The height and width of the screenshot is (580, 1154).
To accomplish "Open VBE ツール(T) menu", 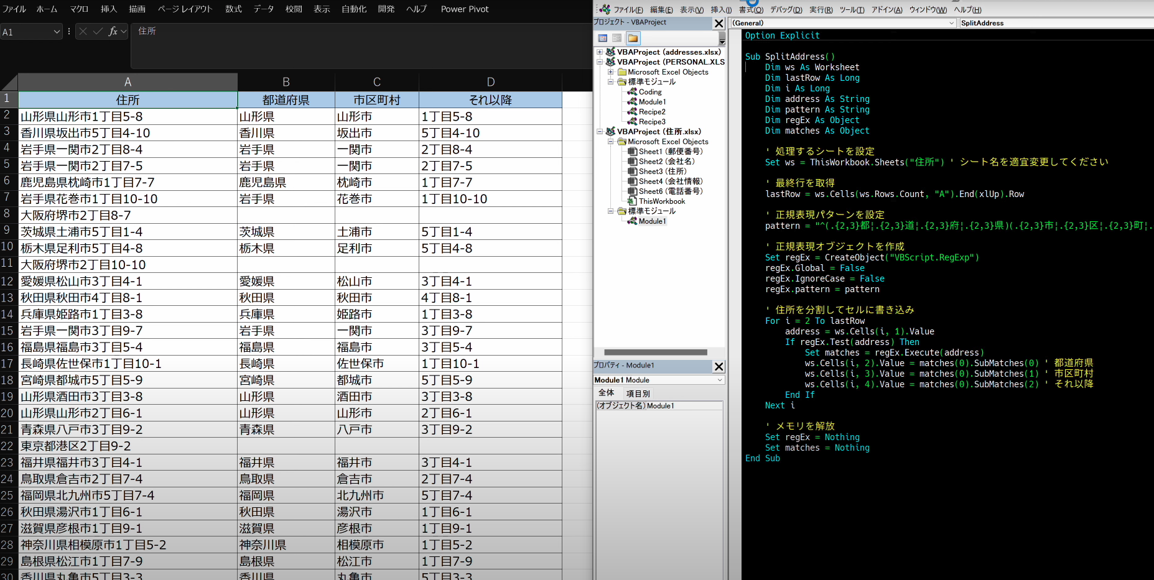I will pos(852,10).
